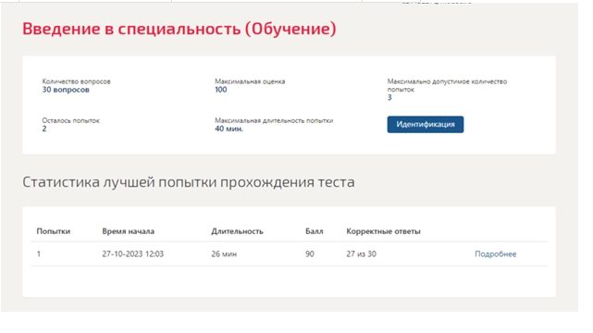The height and width of the screenshot is (333, 593).
Task: Select the maximum grade value 100
Action: click(x=221, y=90)
